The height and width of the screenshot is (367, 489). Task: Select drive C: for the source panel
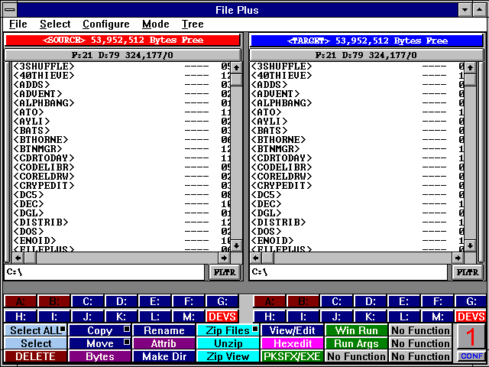87,301
